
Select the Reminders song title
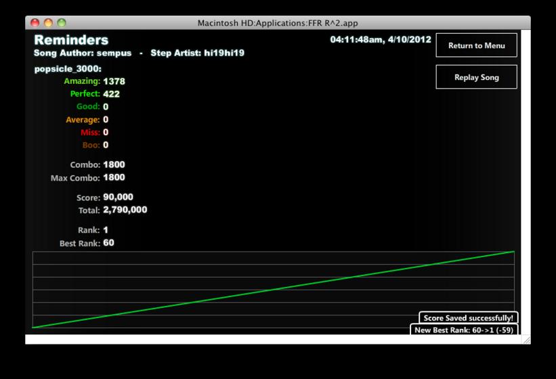click(71, 40)
